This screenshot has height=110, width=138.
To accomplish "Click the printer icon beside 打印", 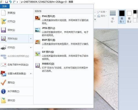I will click(4, 47).
